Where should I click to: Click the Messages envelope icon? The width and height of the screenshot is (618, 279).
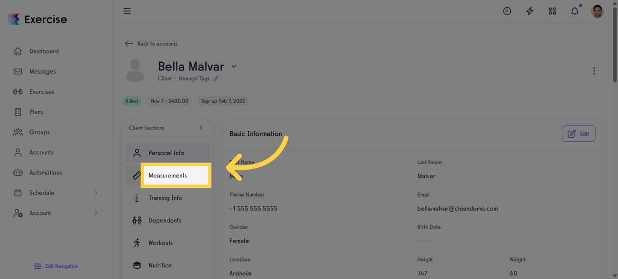click(18, 71)
